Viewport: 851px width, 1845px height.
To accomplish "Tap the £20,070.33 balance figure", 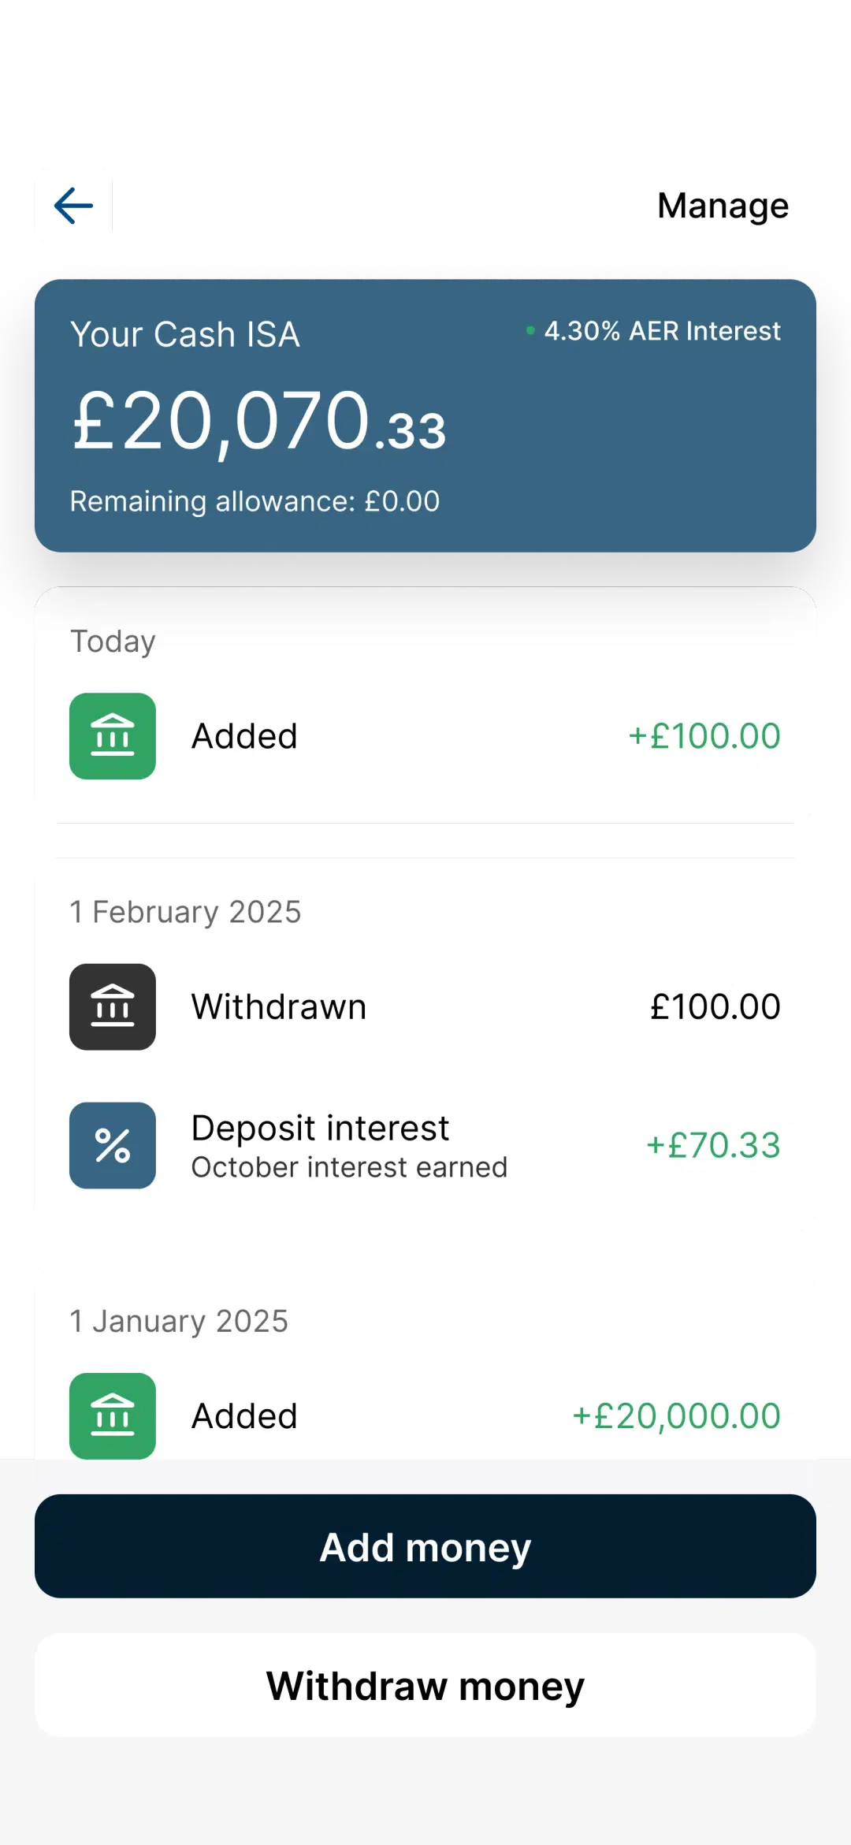I will pyautogui.click(x=259, y=422).
